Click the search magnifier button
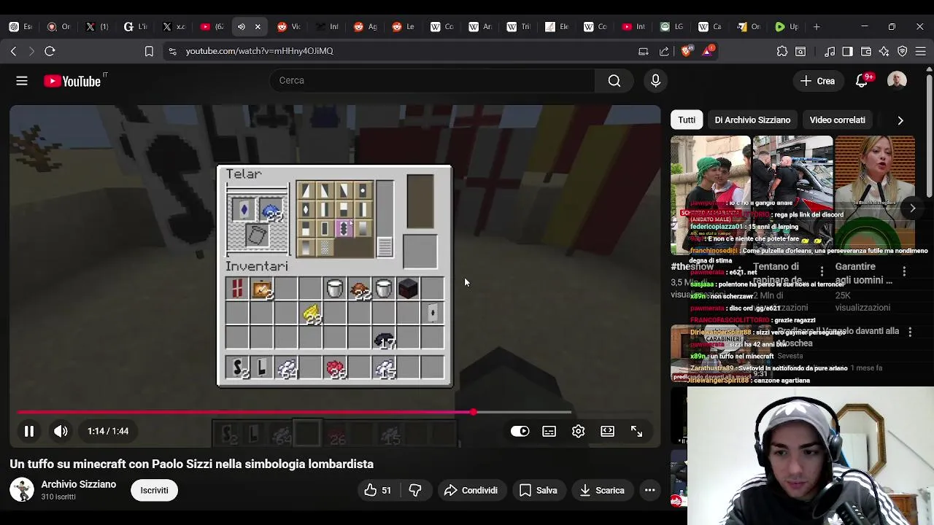Image resolution: width=934 pixels, height=525 pixels. tap(614, 80)
